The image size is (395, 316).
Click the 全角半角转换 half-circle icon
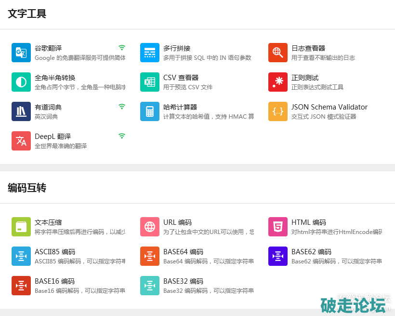[x=21, y=82]
